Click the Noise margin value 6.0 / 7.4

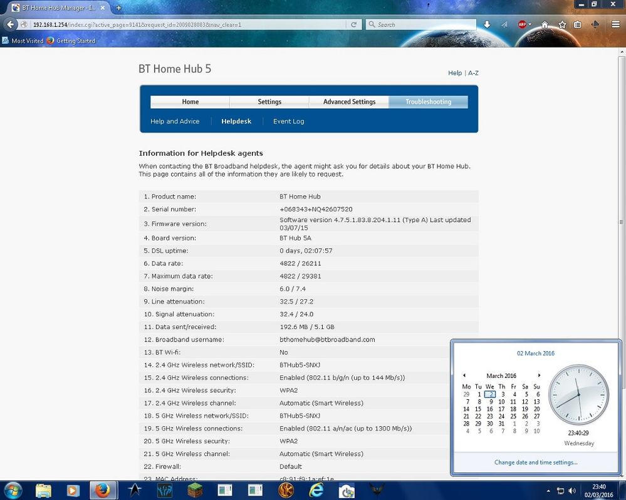293,289
